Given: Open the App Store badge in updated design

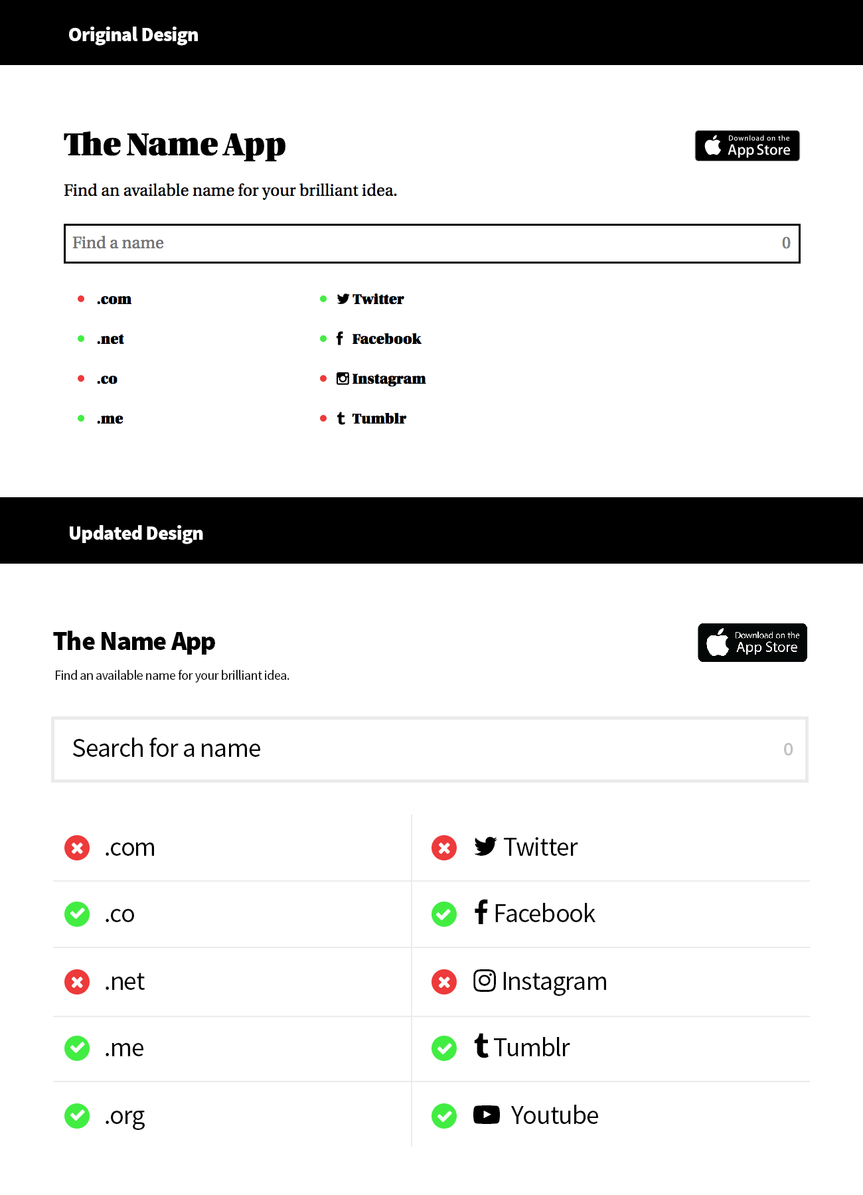Looking at the screenshot, I should pyautogui.click(x=752, y=643).
